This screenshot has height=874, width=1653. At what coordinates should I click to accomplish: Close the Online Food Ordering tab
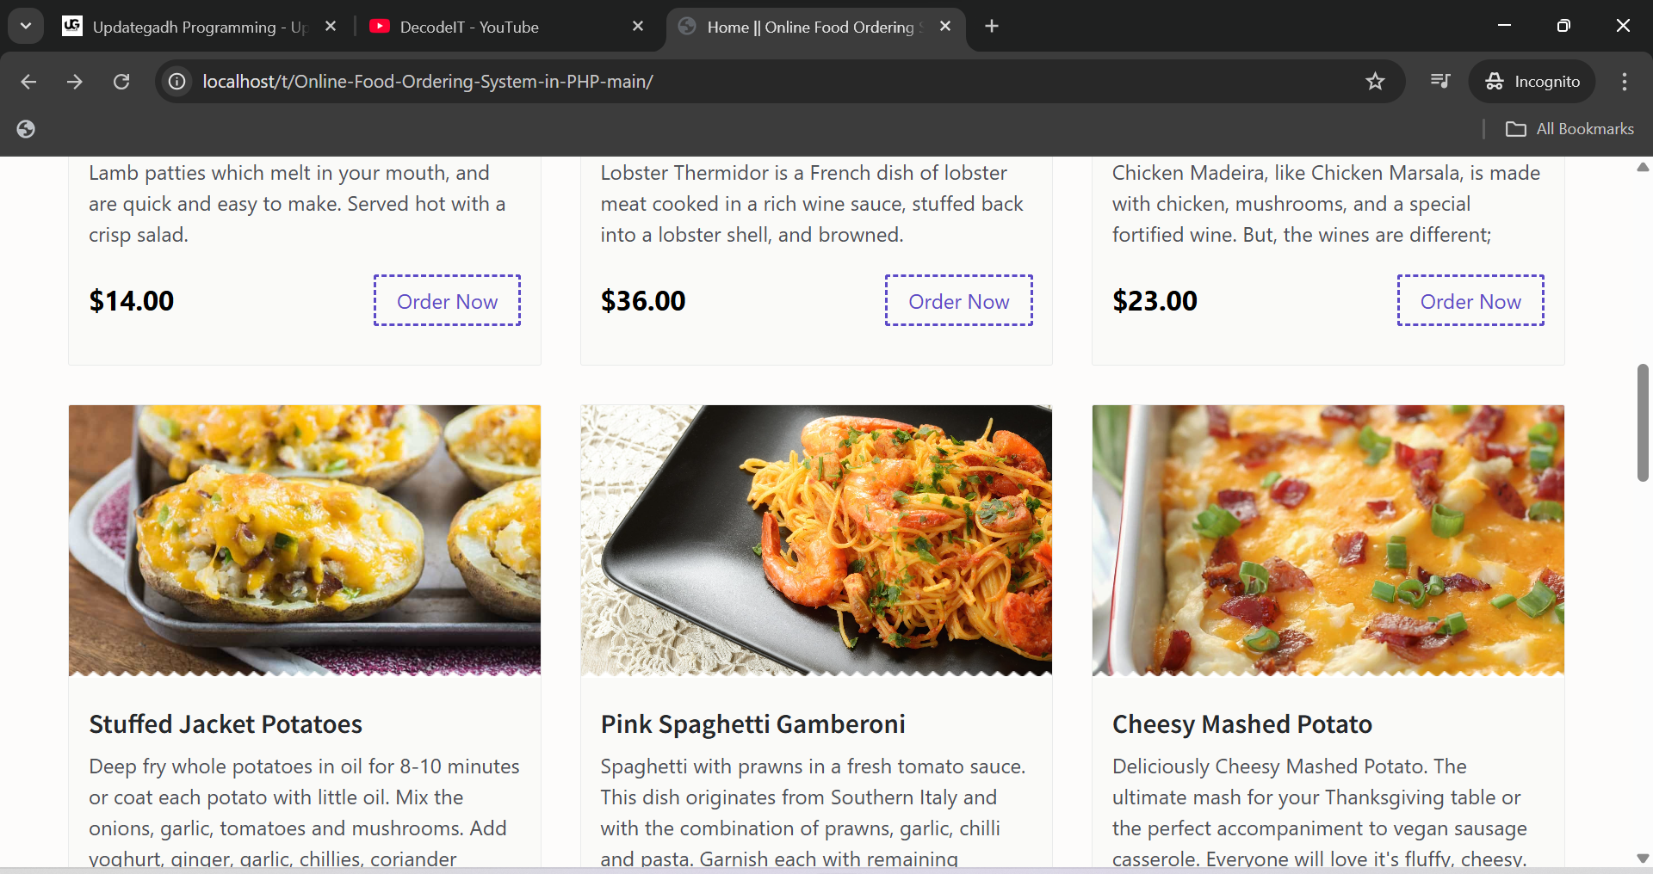pos(945,27)
